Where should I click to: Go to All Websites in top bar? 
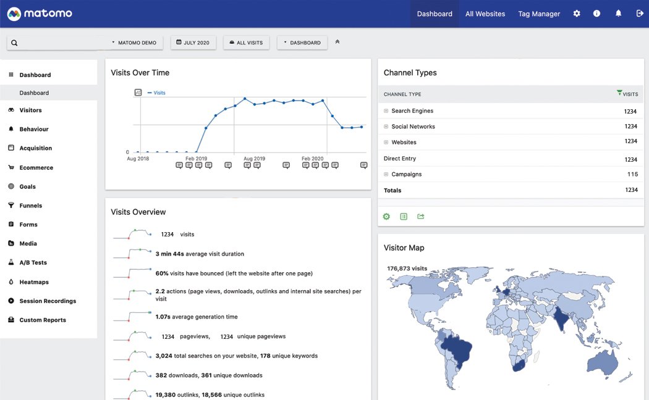485,14
